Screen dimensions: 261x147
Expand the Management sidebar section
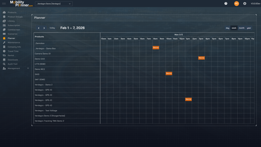(28, 68)
